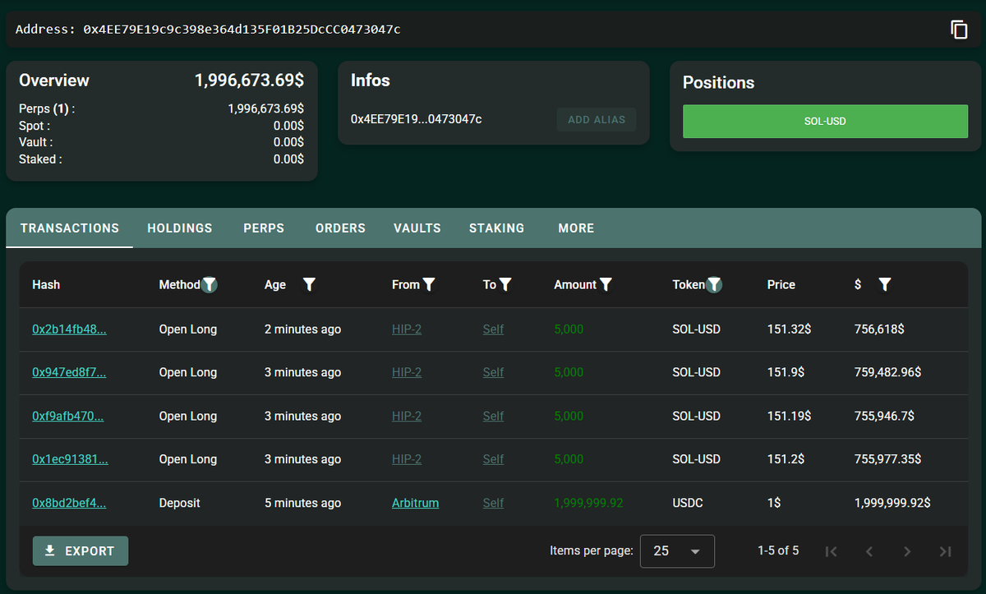Open the SOL-USD position
Image resolution: width=986 pixels, height=594 pixels.
coord(825,122)
